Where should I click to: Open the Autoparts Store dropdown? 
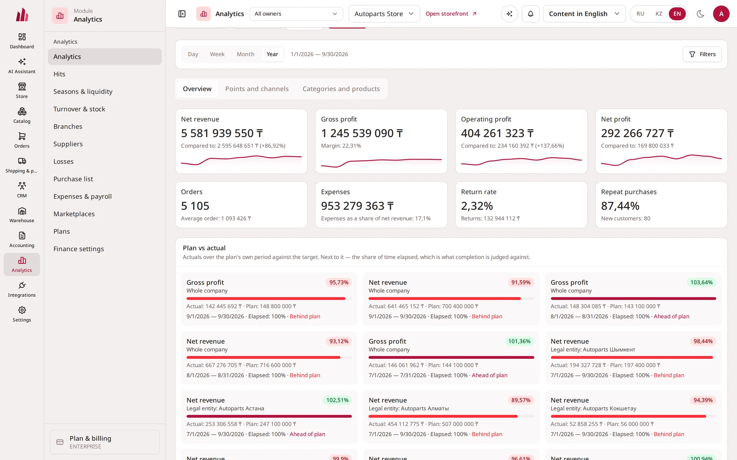pos(384,14)
